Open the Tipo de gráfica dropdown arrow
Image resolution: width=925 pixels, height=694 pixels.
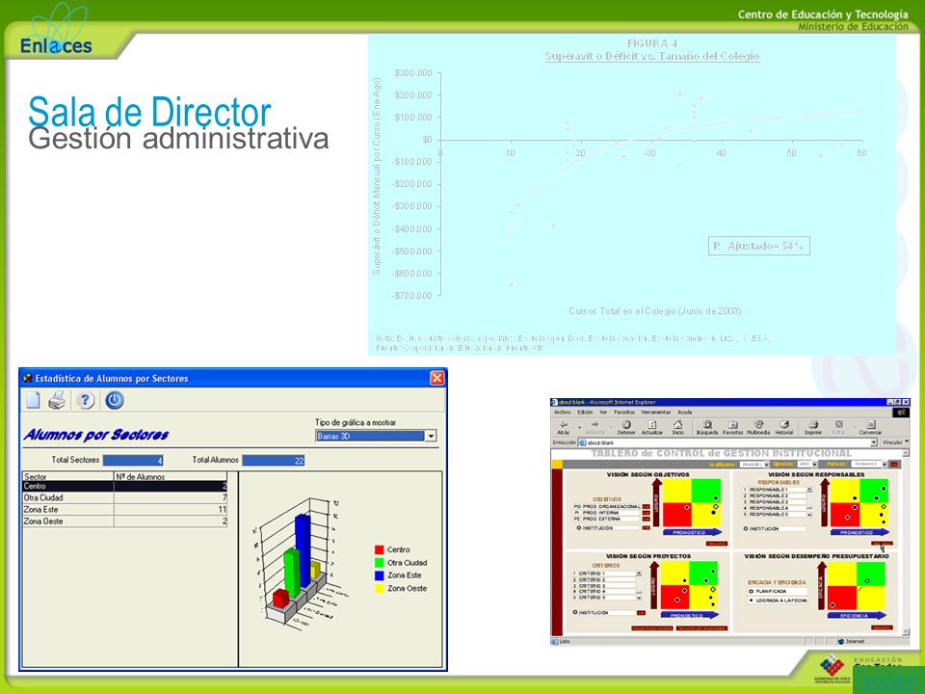pyautogui.click(x=432, y=436)
